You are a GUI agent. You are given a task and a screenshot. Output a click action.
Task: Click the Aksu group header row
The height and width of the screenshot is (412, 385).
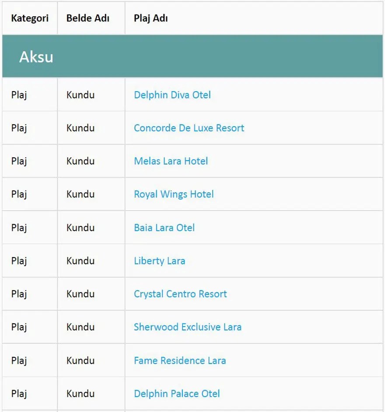pyautogui.click(x=192, y=57)
